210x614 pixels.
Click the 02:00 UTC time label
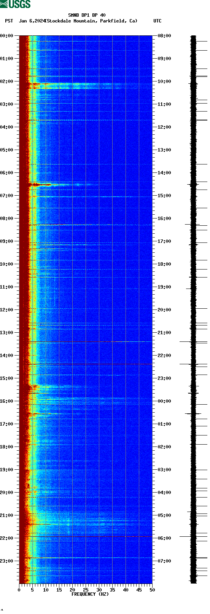pyautogui.click(x=164, y=447)
